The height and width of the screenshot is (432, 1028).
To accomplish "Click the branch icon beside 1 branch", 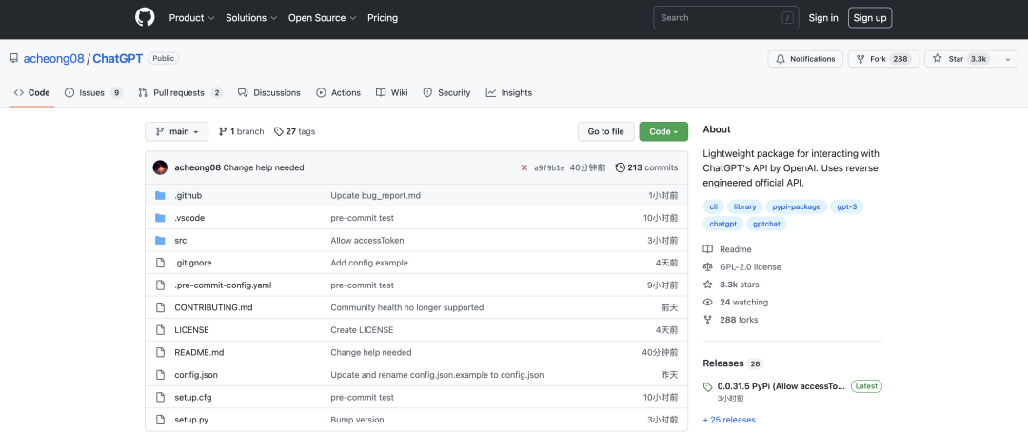I will 223,131.
